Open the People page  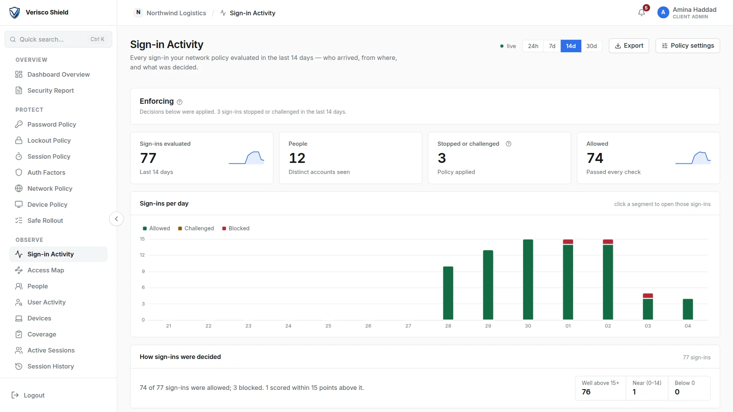point(58,286)
